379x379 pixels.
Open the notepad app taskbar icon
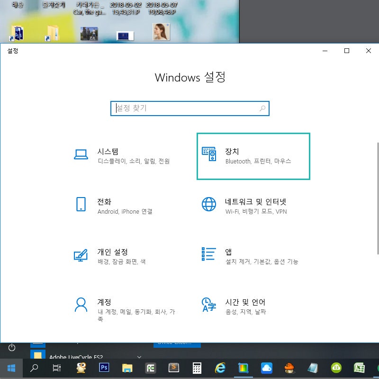tap(313, 368)
